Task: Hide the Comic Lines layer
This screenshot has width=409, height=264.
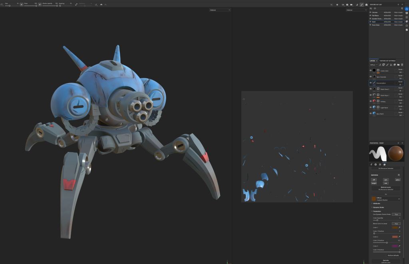Action: (370, 71)
